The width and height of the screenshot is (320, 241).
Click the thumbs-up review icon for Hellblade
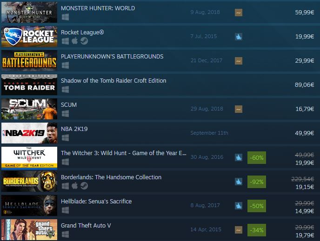(x=238, y=206)
